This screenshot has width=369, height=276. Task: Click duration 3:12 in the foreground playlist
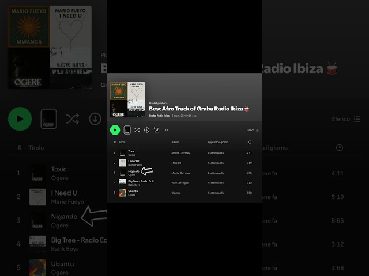click(x=249, y=183)
